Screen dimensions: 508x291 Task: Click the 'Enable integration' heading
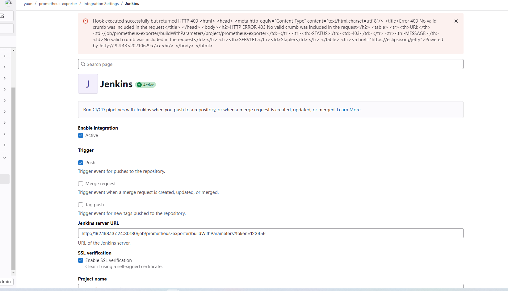coord(98,128)
